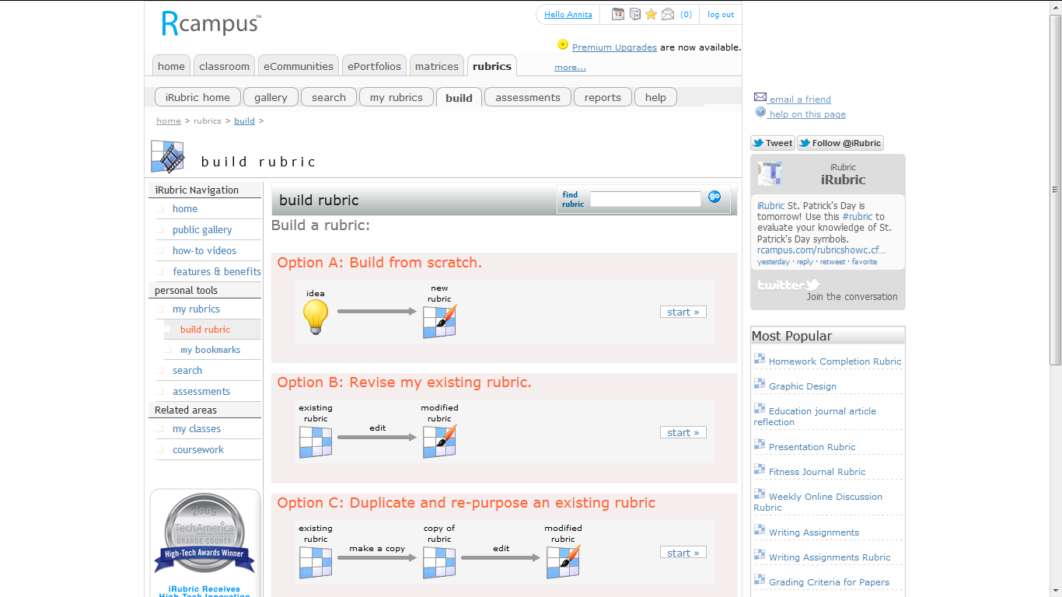Open the my rubrics sub-tab

397,97
